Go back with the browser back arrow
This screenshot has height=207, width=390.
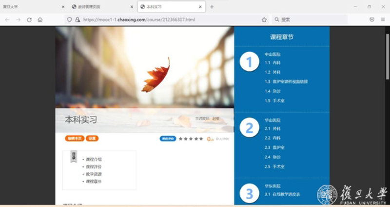pos(7,20)
